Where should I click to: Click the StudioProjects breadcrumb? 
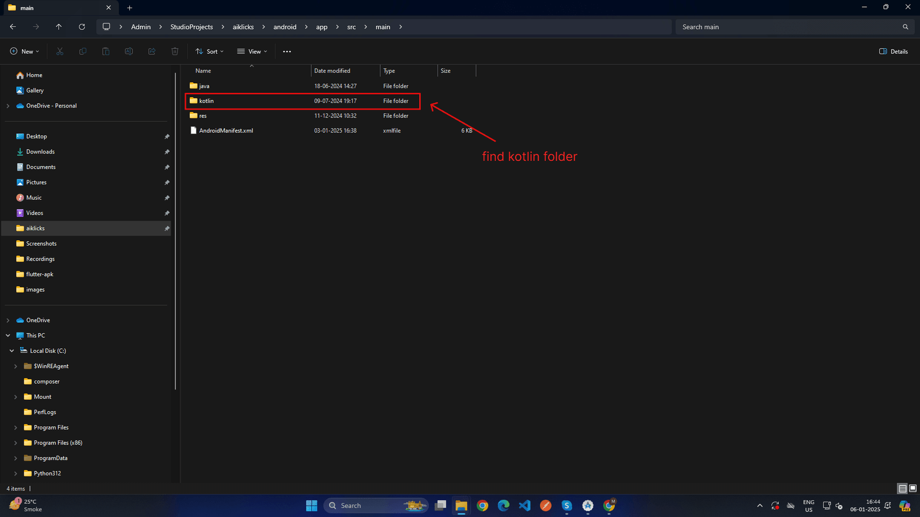(191, 27)
